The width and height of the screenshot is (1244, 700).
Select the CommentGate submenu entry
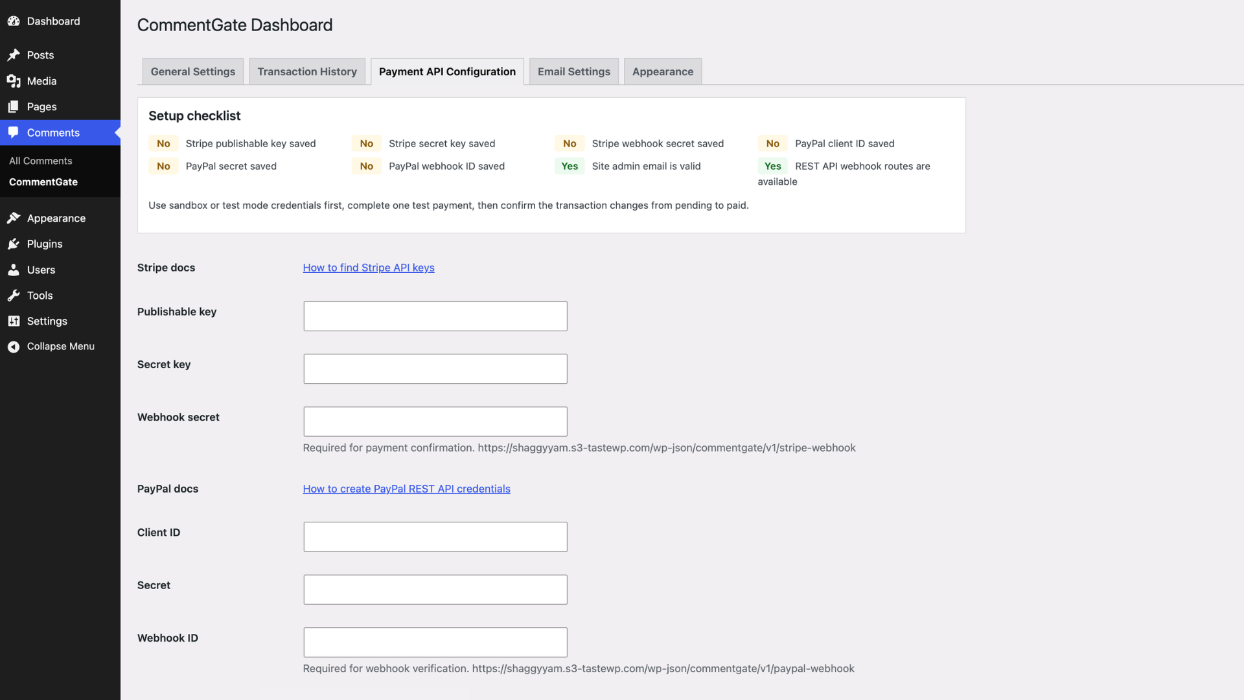(x=43, y=182)
